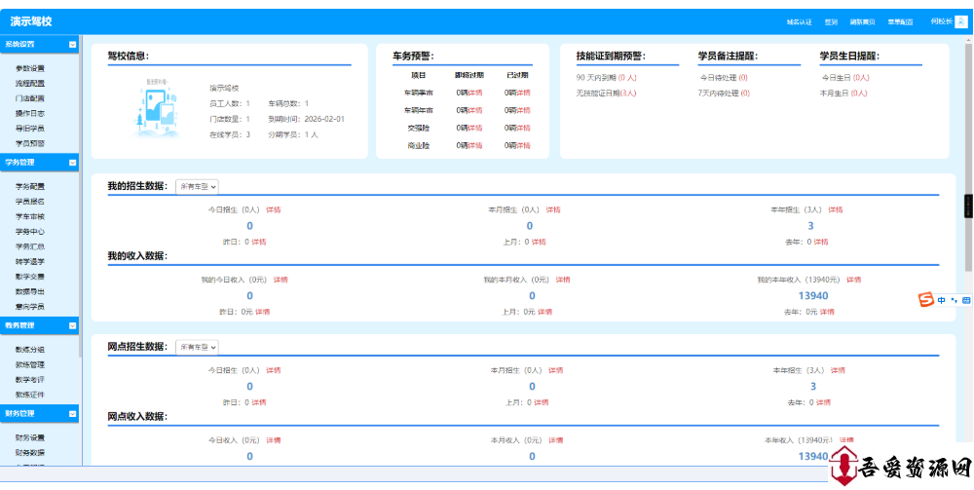Open 数据导出 in the sidebar
This screenshot has width=974, height=490.
(x=30, y=291)
